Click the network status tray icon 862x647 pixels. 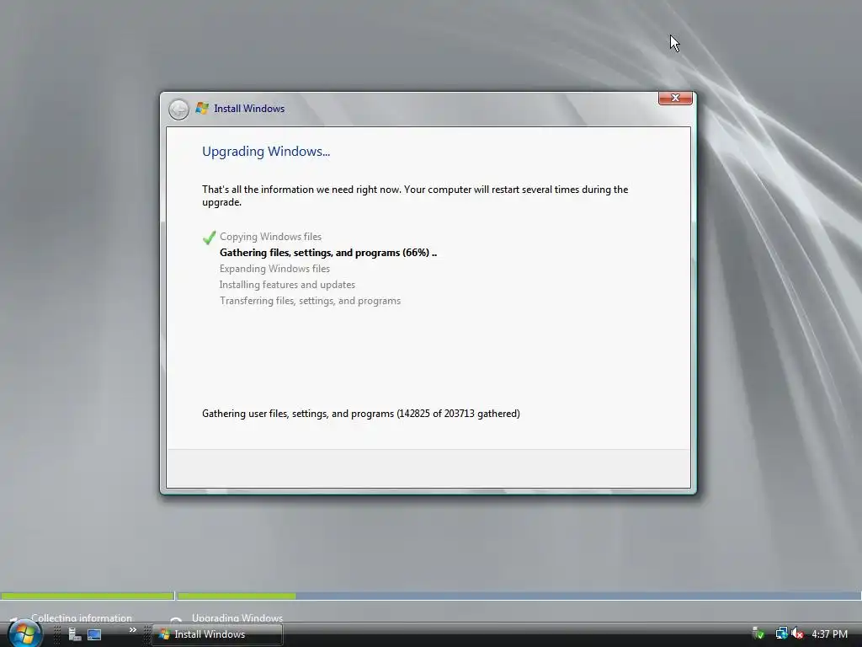[x=781, y=634]
